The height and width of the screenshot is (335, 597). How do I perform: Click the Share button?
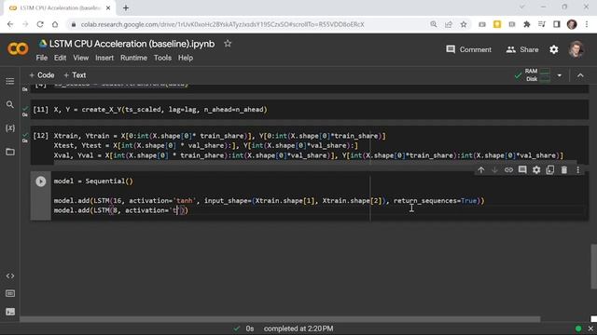(x=522, y=49)
